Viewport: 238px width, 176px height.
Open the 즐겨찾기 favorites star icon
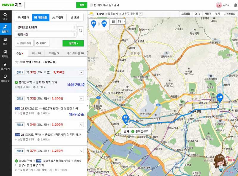point(5,66)
